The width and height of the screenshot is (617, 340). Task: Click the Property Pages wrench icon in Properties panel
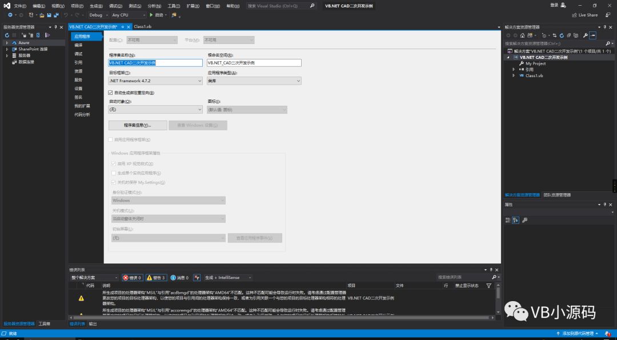point(525,221)
